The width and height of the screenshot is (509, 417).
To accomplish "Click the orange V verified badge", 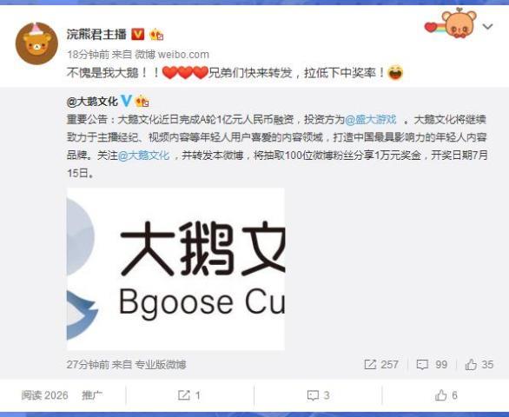I will 138,34.
